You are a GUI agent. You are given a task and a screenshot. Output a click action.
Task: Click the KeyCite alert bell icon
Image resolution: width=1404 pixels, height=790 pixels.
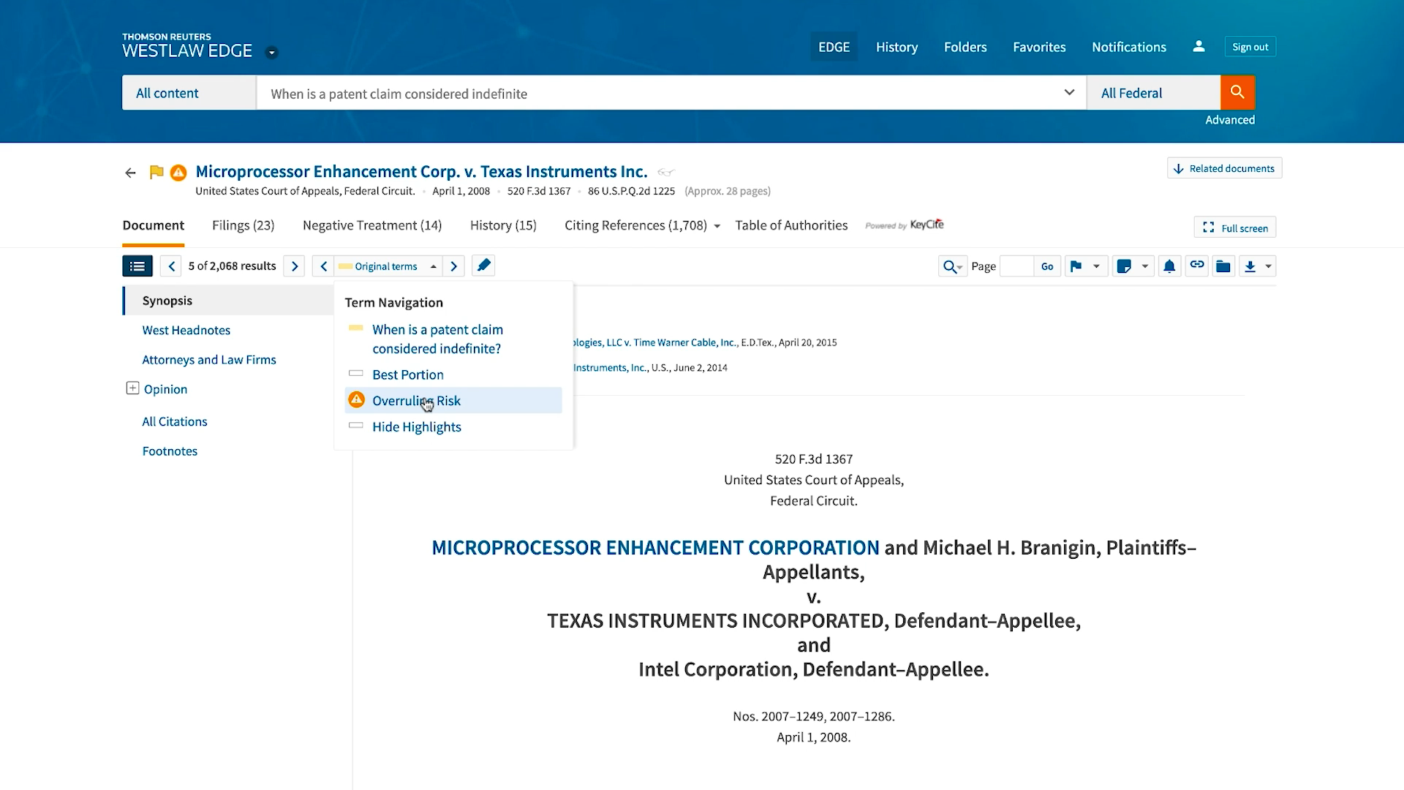pyautogui.click(x=1169, y=266)
